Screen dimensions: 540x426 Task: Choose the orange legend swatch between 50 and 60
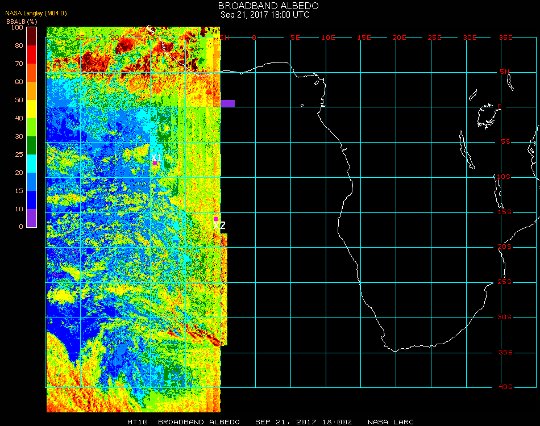(32, 90)
